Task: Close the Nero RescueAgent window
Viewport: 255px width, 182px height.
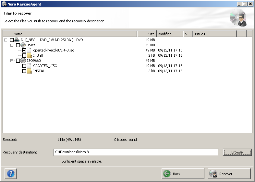Action: click(x=250, y=4)
